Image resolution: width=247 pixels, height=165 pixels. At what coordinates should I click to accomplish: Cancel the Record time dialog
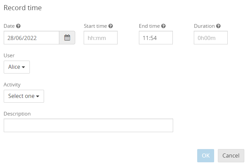pos(231,156)
